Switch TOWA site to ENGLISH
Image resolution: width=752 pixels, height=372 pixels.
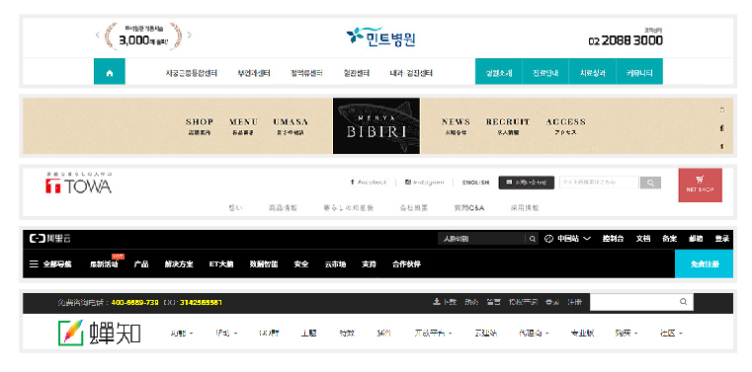(475, 183)
